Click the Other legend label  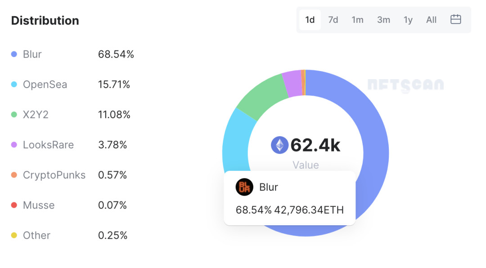[x=36, y=235]
